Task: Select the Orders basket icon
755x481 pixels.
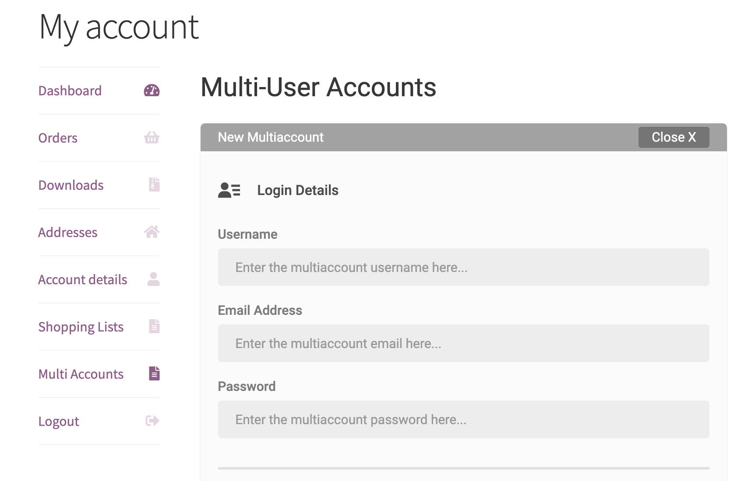Action: 152,138
